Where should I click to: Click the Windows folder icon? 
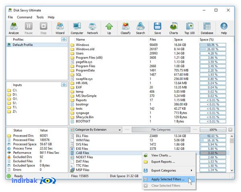tap(72, 45)
